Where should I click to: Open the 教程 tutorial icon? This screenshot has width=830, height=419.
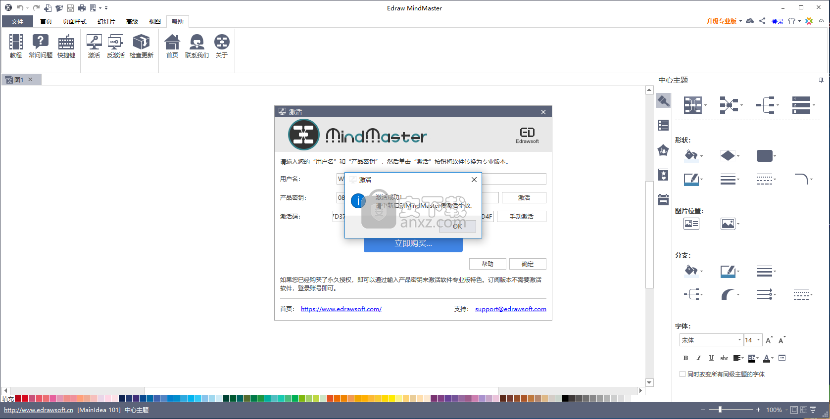16,46
